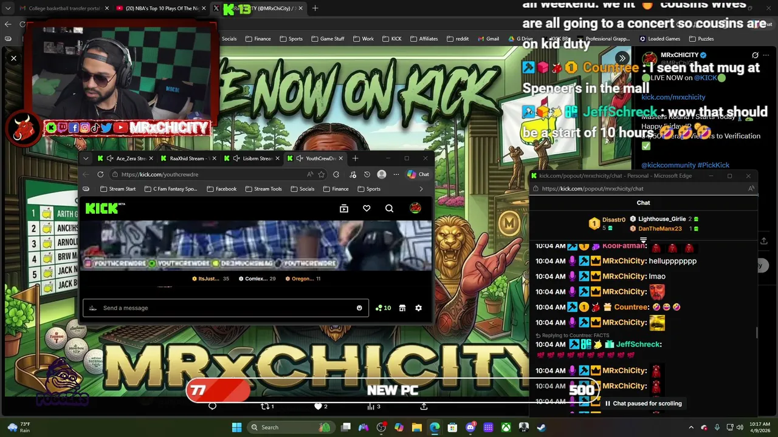
Task: Open the C Fam Fantasy Sports bookmark folder
Action: (171, 189)
